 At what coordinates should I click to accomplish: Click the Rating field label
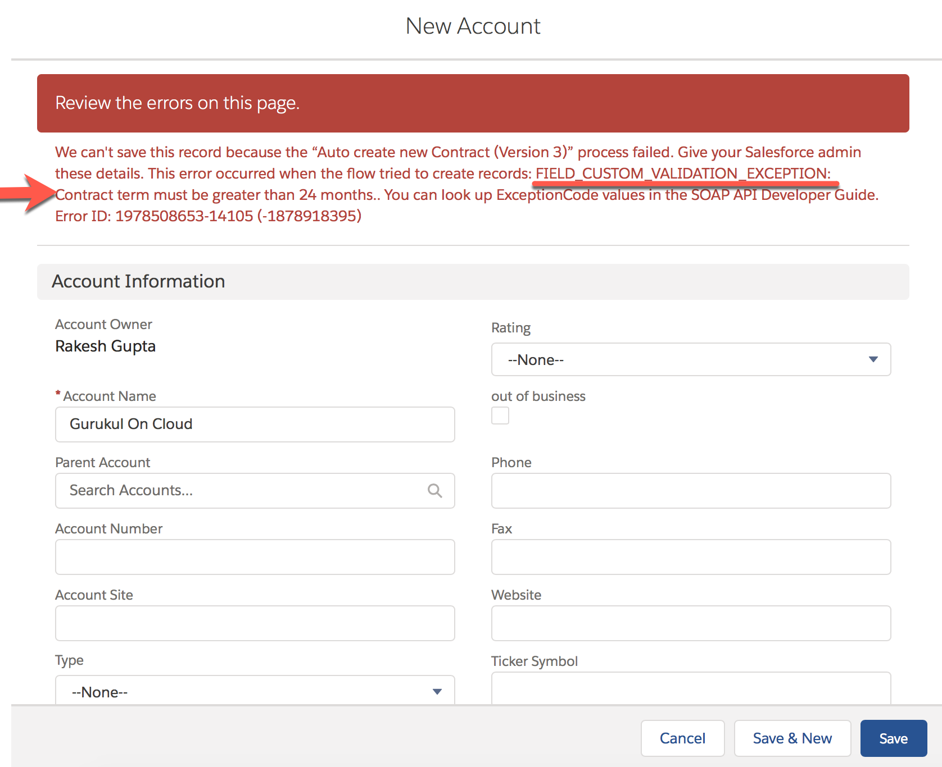pyautogui.click(x=511, y=328)
